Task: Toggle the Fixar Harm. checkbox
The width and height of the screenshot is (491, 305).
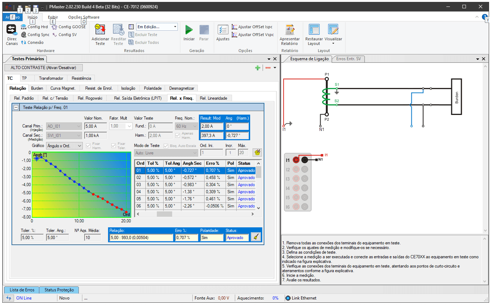Action: coord(88,146)
